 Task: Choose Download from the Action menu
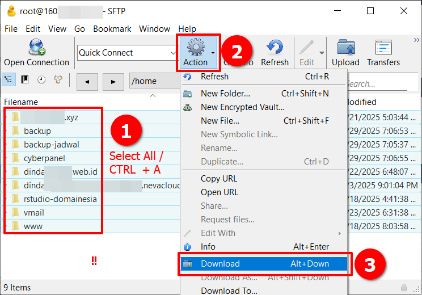221,264
